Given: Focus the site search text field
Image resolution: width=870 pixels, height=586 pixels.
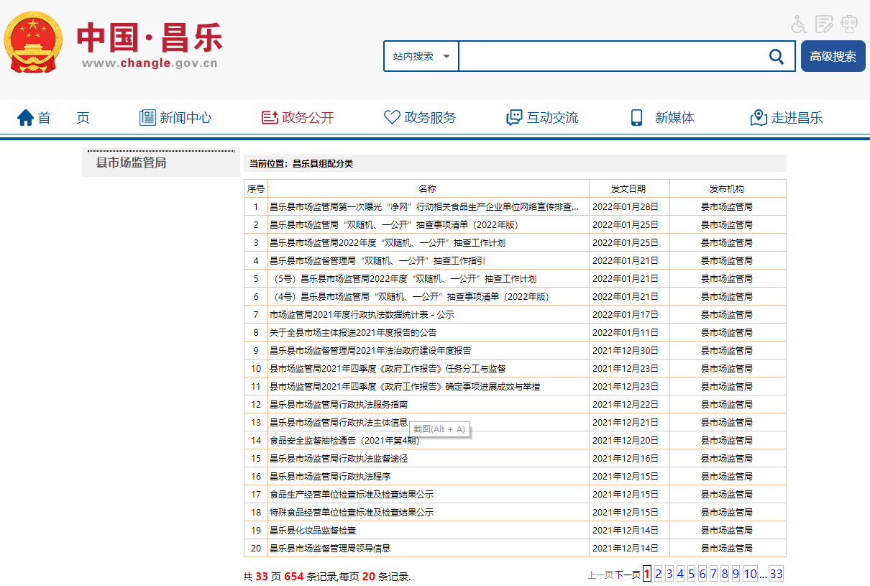Looking at the screenshot, I should click(x=610, y=56).
